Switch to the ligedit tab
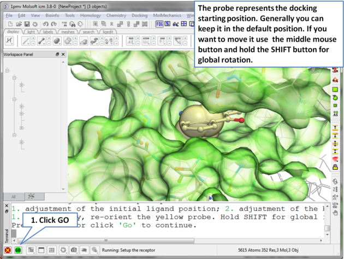 [x=108, y=32]
